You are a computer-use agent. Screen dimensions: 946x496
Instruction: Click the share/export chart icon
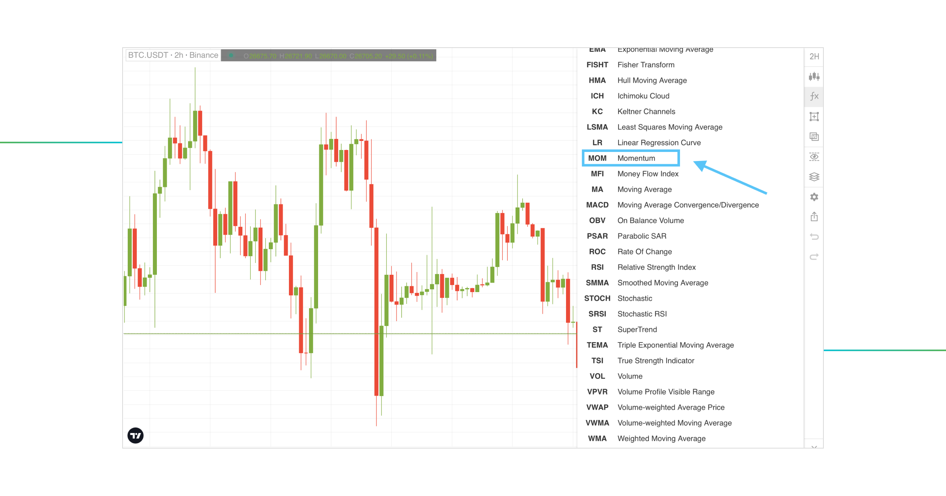point(814,217)
